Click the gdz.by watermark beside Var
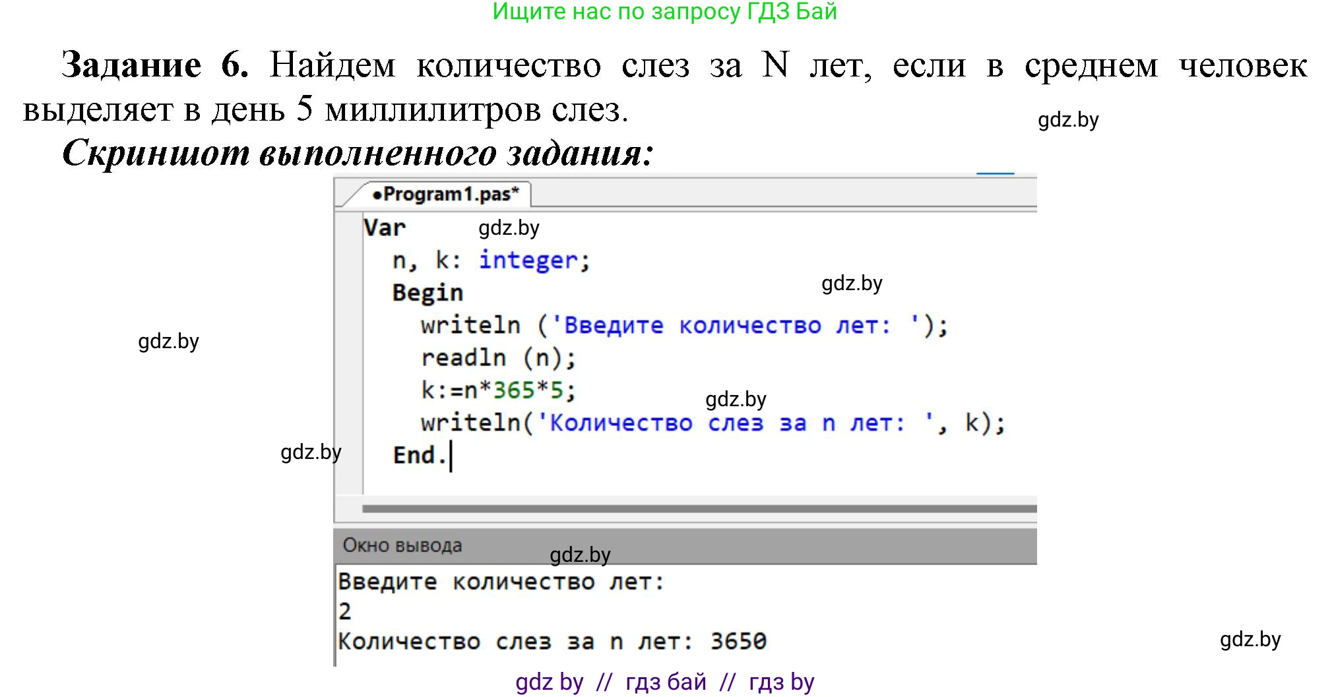 tap(509, 228)
